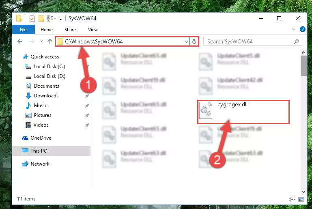Open the Pictures folder
312x209 pixels.
click(x=42, y=115)
